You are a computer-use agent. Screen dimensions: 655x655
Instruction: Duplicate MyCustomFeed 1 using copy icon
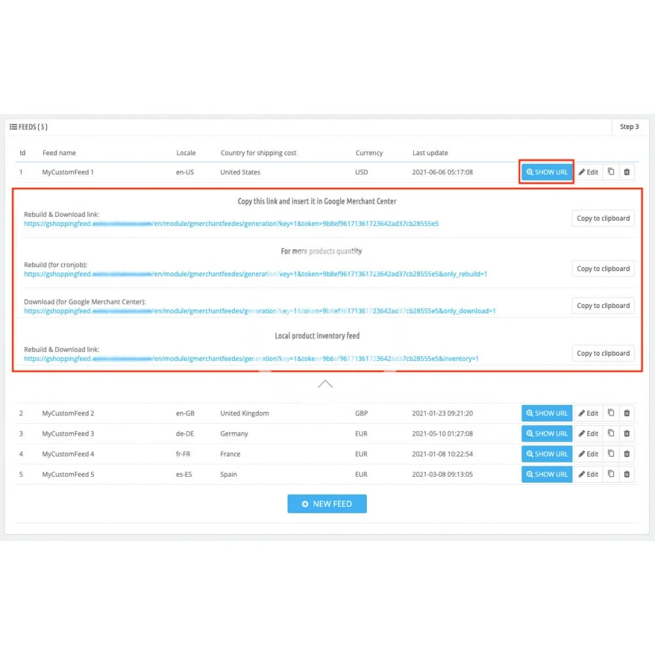pos(610,172)
